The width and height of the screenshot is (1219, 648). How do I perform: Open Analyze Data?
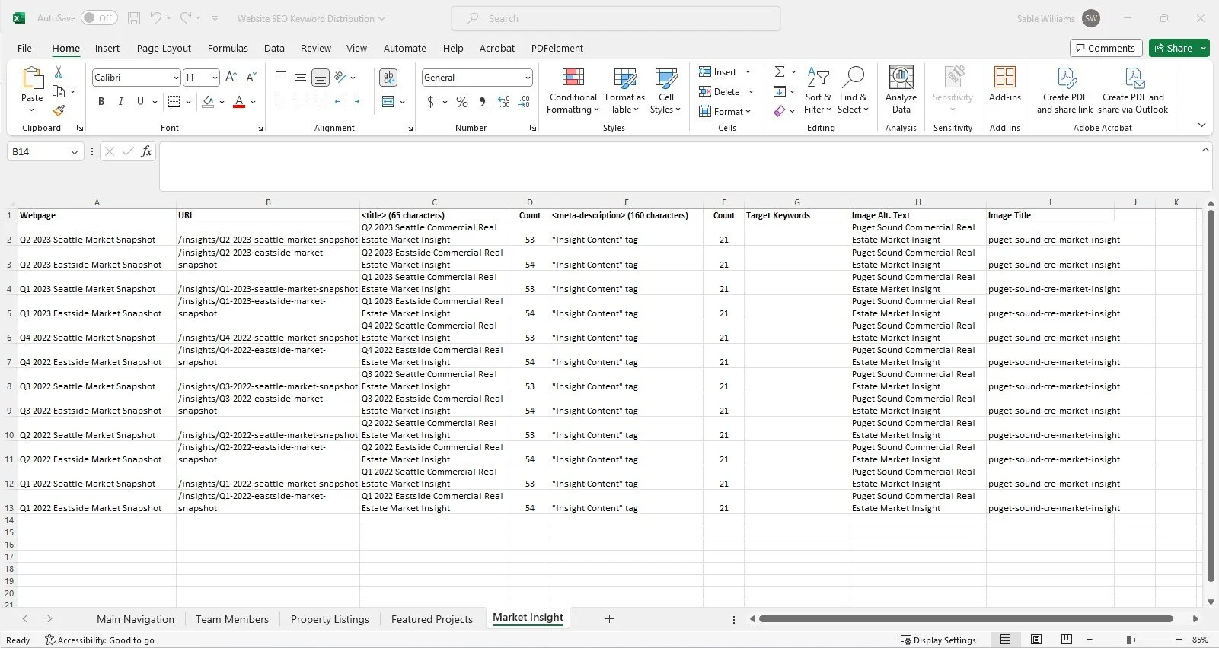coord(901,90)
